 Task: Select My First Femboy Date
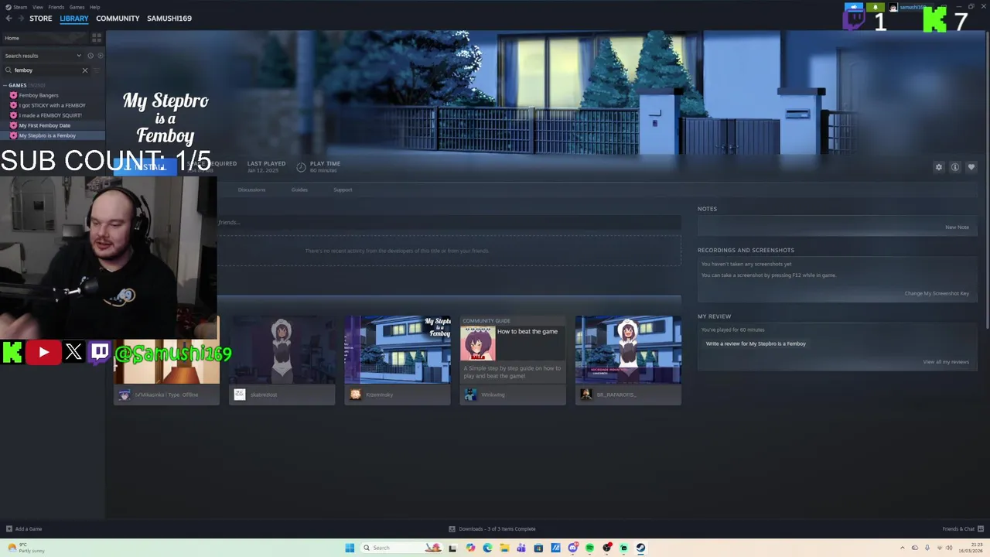45,125
